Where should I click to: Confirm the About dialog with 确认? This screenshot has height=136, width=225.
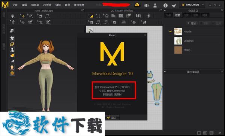(x=112, y=118)
